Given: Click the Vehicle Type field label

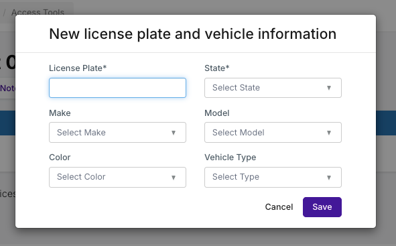Looking at the screenshot, I should point(230,158).
